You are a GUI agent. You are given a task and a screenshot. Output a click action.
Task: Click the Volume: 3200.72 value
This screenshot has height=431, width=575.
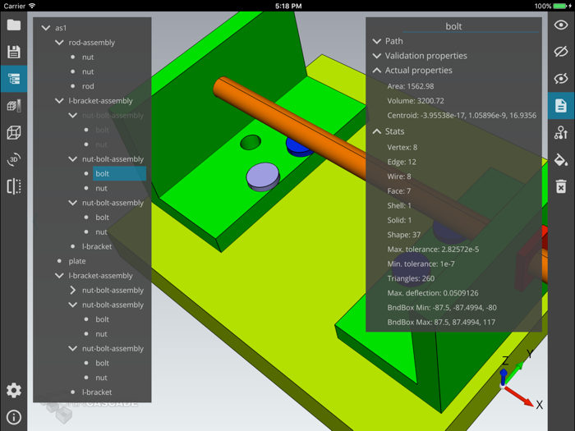point(416,101)
